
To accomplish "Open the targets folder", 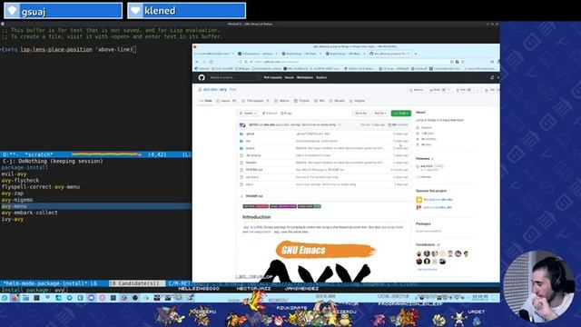I will (x=251, y=148).
